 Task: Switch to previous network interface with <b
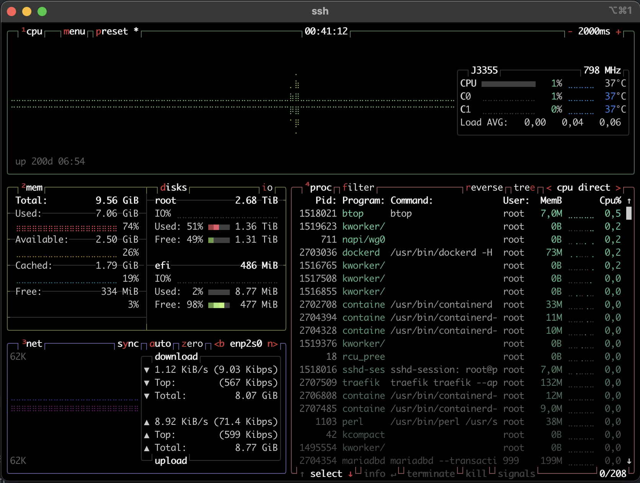point(219,344)
